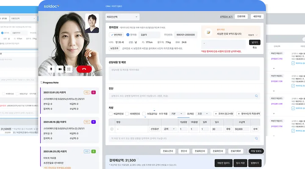Click the 발행하기 button

(x=255, y=163)
